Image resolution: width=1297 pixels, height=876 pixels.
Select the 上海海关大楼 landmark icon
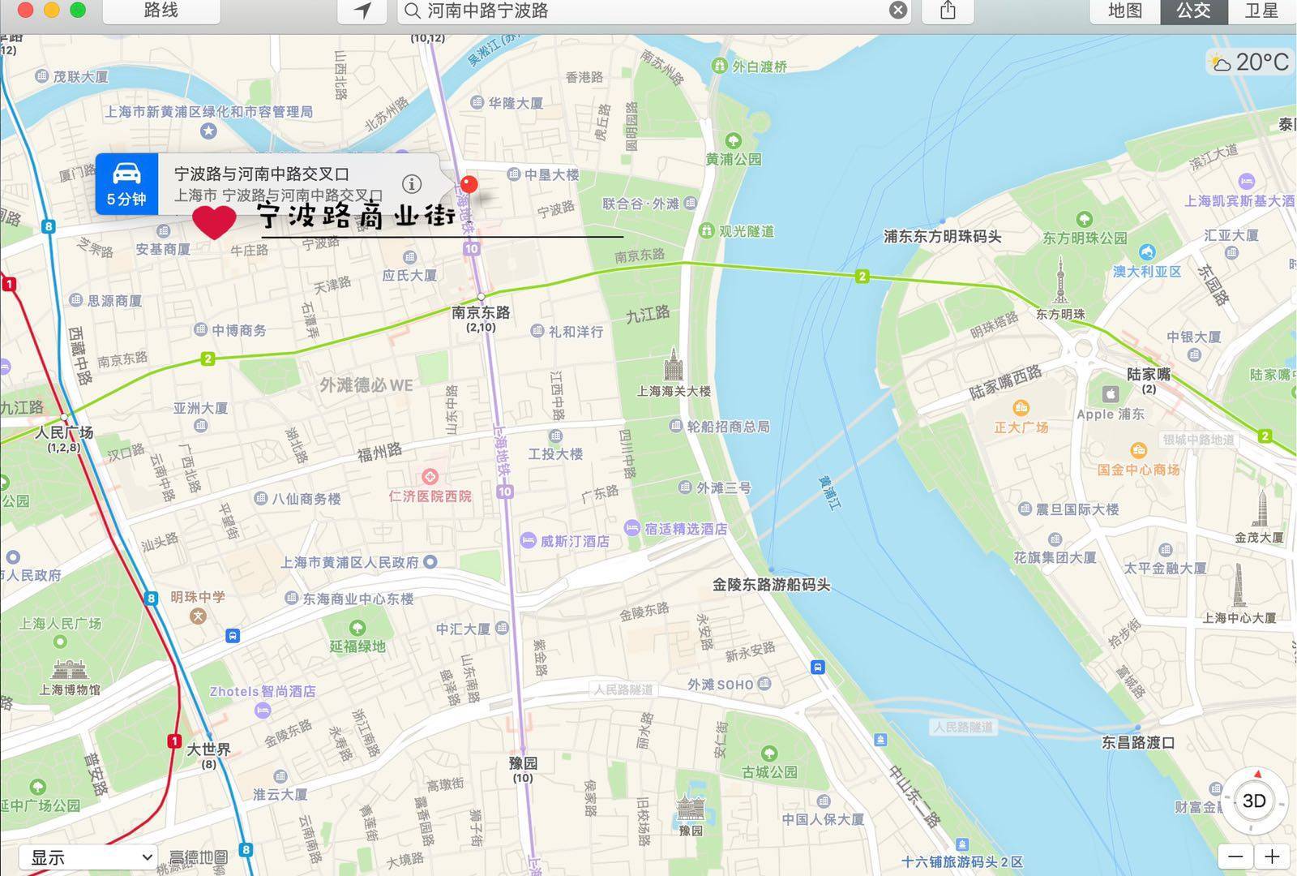673,365
